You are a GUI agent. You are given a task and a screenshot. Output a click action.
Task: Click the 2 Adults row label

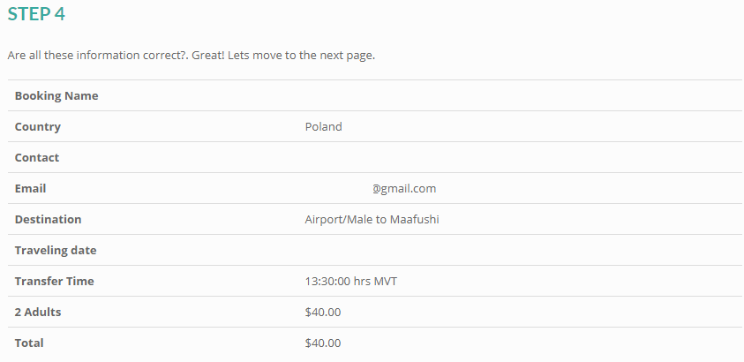38,312
